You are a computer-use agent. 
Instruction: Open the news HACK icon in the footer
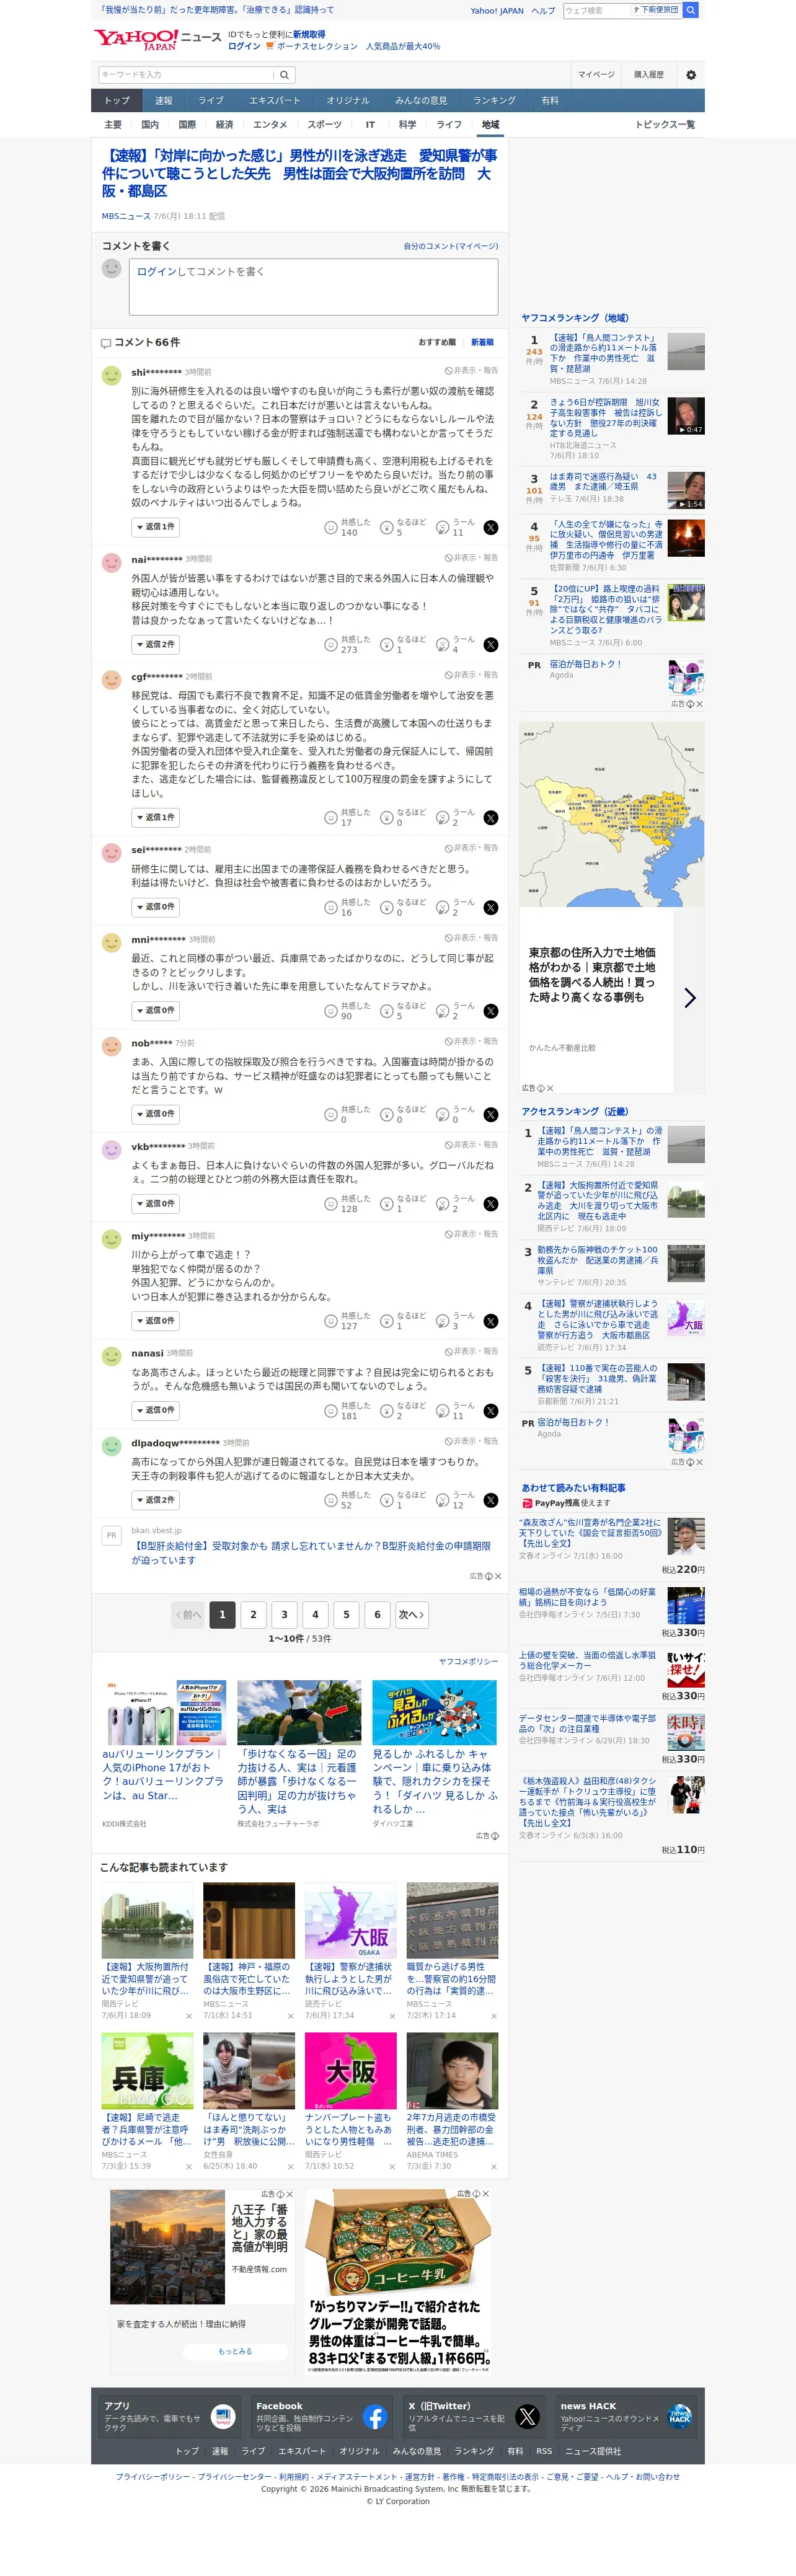click(x=680, y=2417)
